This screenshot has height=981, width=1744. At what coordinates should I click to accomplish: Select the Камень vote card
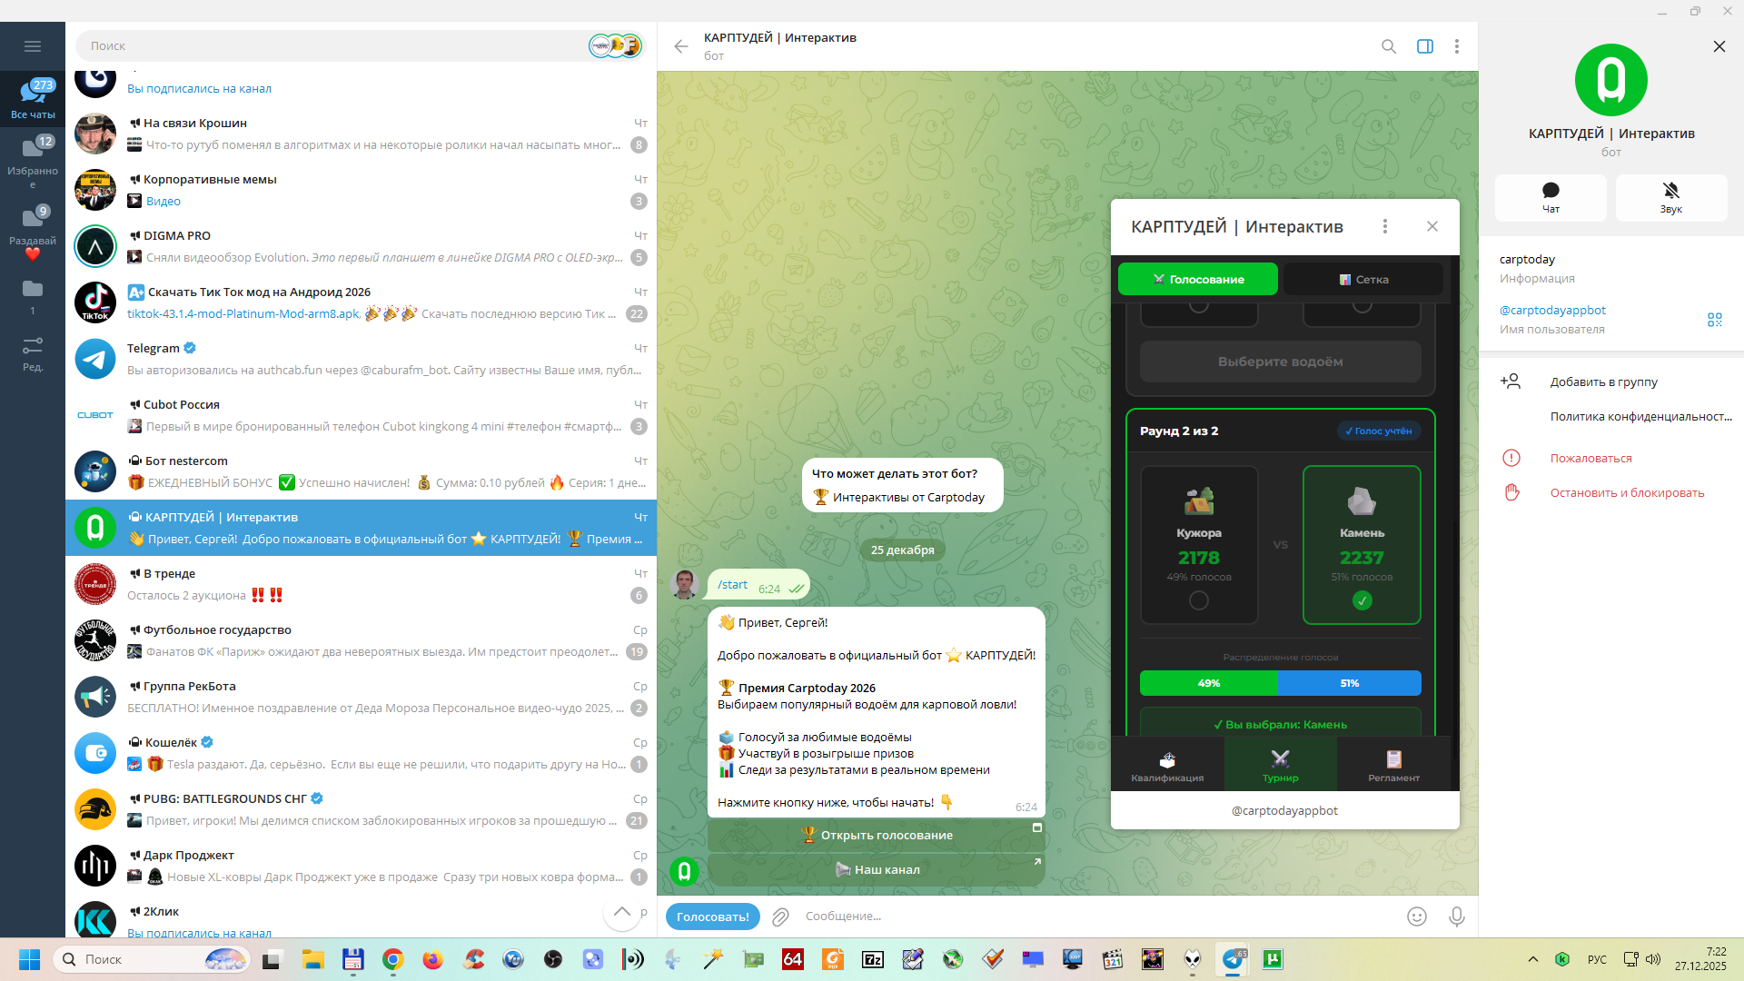1361,543
